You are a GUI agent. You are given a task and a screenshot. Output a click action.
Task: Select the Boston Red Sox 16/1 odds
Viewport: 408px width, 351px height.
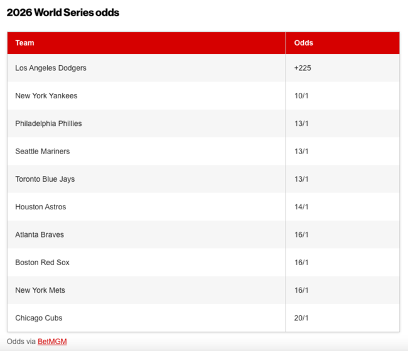301,263
